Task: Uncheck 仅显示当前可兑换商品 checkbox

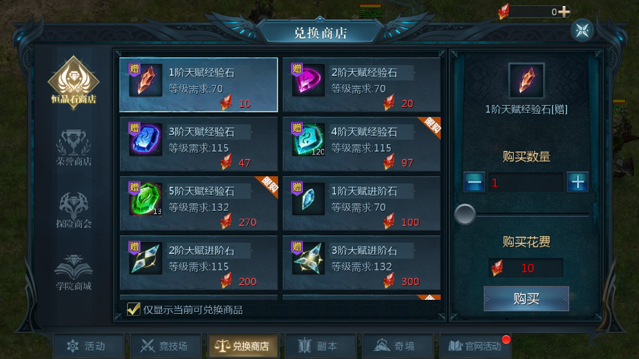Action: [133, 309]
